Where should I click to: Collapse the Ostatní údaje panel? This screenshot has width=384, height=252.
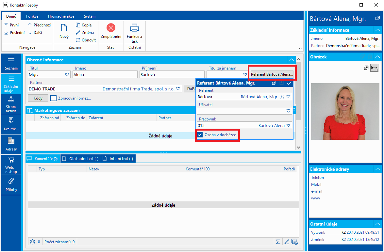(377, 224)
